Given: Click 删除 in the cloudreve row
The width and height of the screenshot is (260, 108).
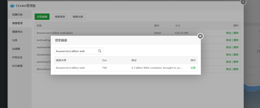Looking at the screenshot, I should click(x=236, y=54).
